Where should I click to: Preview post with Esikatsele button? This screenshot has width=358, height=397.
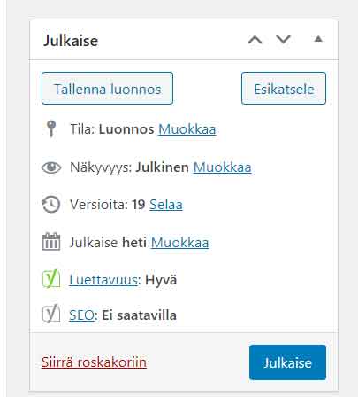[284, 89]
